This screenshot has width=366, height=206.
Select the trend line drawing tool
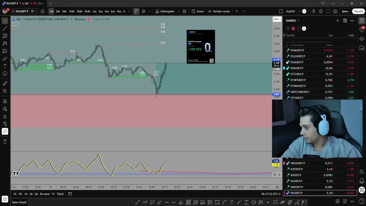tap(5, 28)
